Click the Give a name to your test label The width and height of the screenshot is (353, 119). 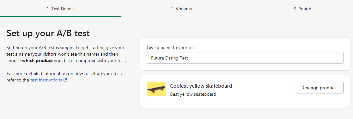[171, 48]
